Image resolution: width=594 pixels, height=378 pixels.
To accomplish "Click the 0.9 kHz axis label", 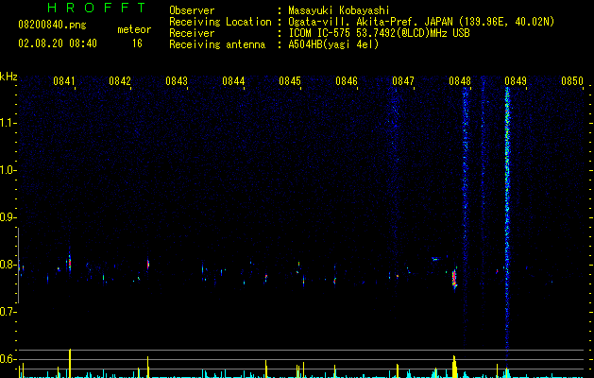I will coord(8,217).
